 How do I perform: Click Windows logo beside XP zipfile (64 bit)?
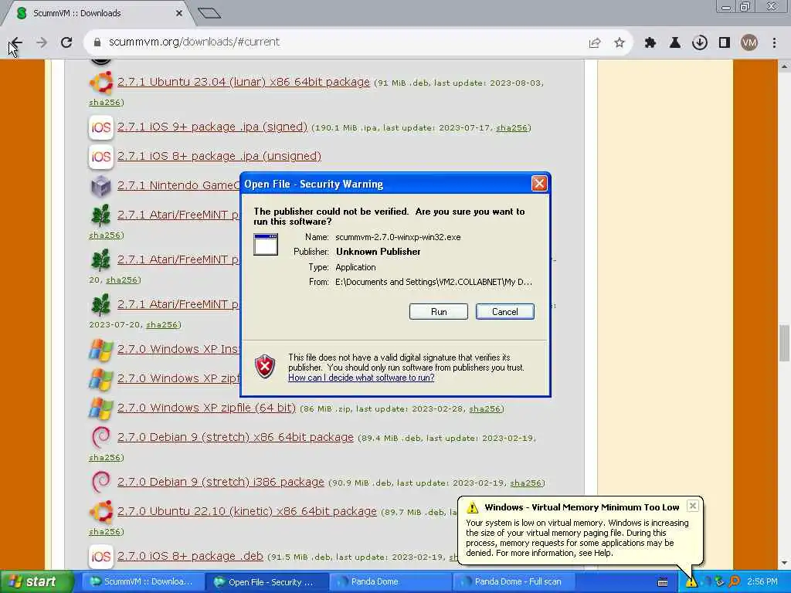pos(101,408)
